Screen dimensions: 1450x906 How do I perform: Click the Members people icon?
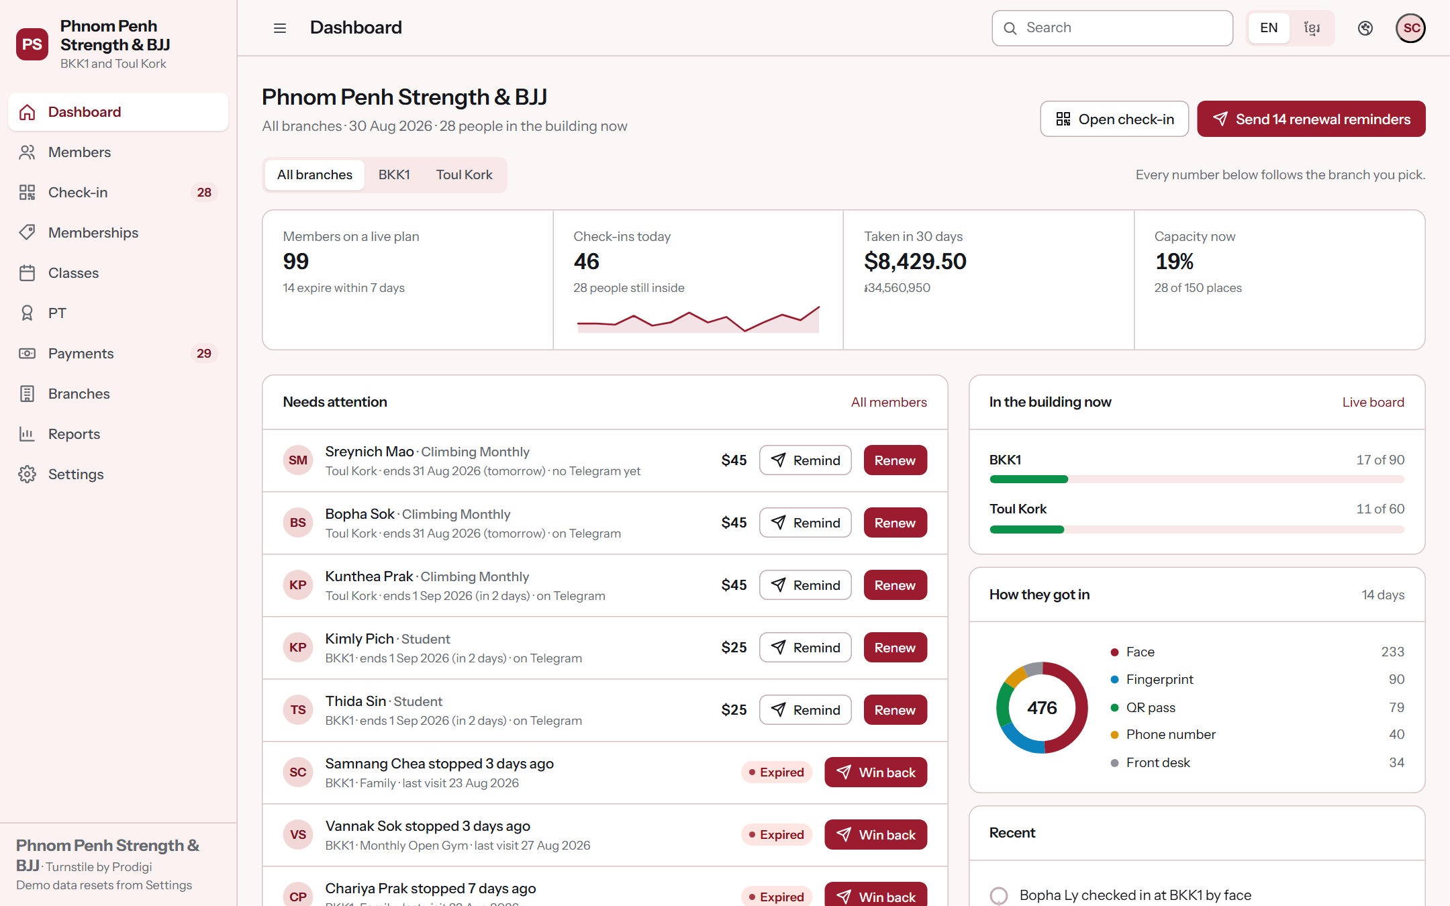(27, 152)
